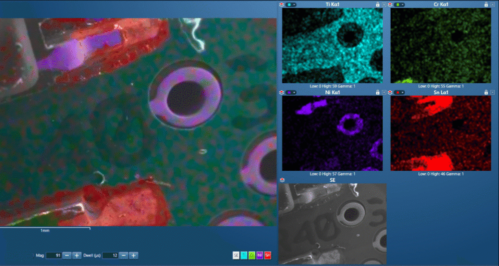Decrease the Dwell time with minus button
This screenshot has height=266, width=499.
click(x=124, y=256)
